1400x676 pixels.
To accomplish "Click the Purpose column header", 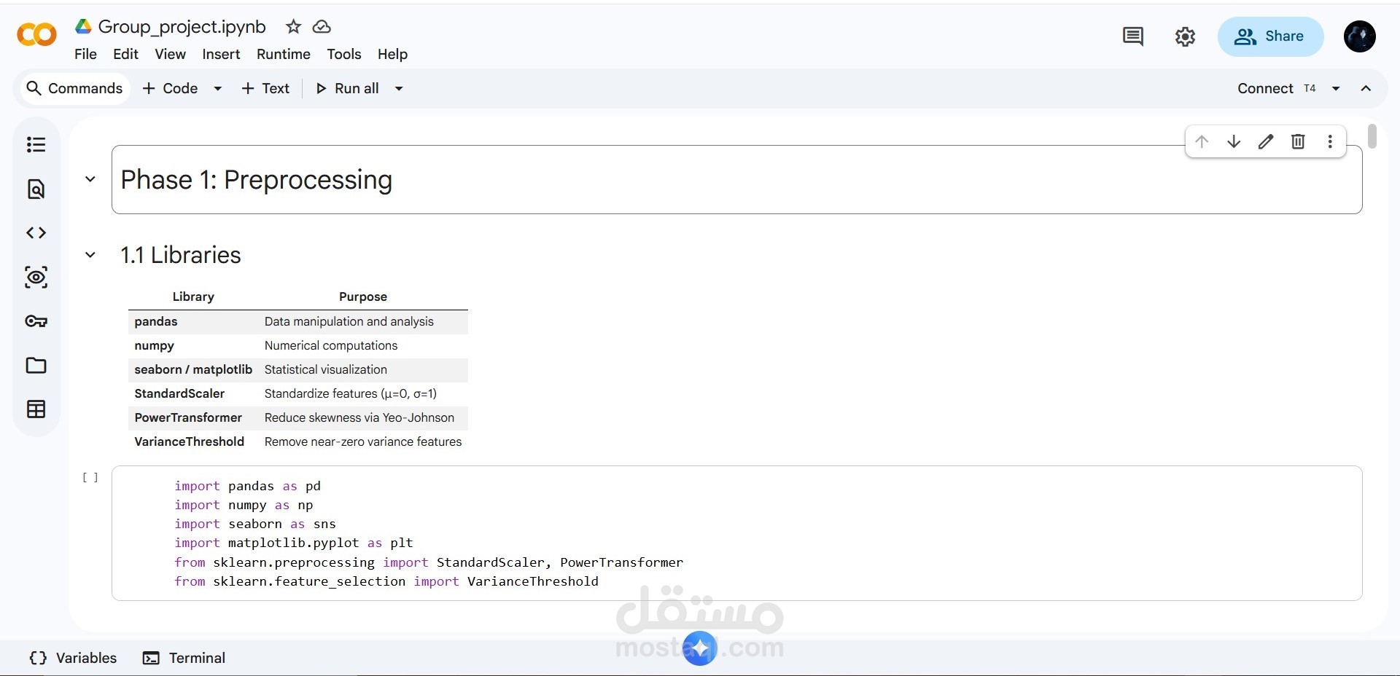I will point(363,296).
